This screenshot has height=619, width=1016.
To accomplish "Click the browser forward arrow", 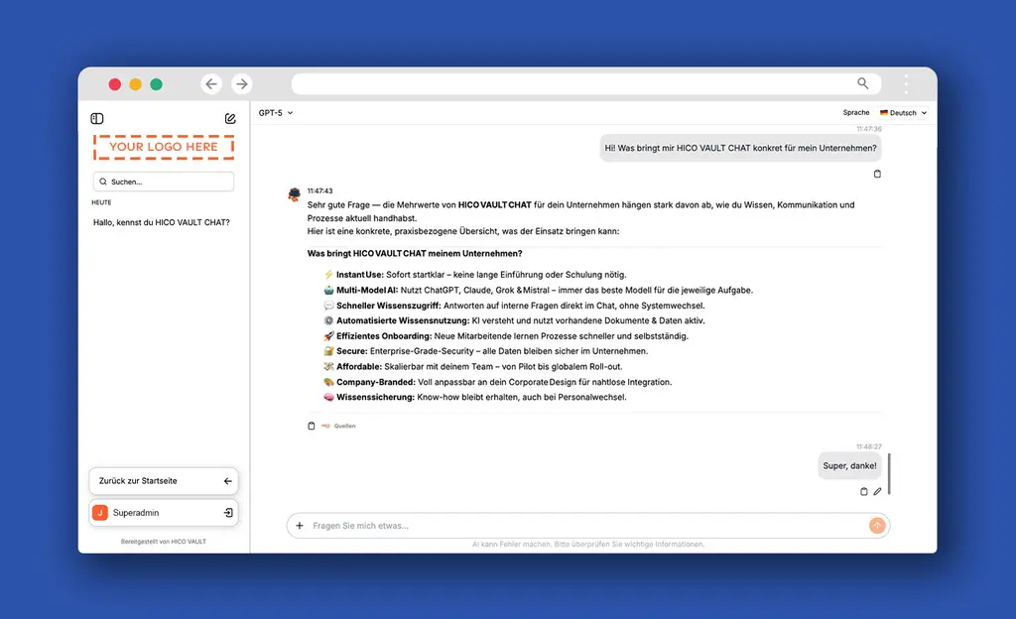I will pyautogui.click(x=241, y=84).
